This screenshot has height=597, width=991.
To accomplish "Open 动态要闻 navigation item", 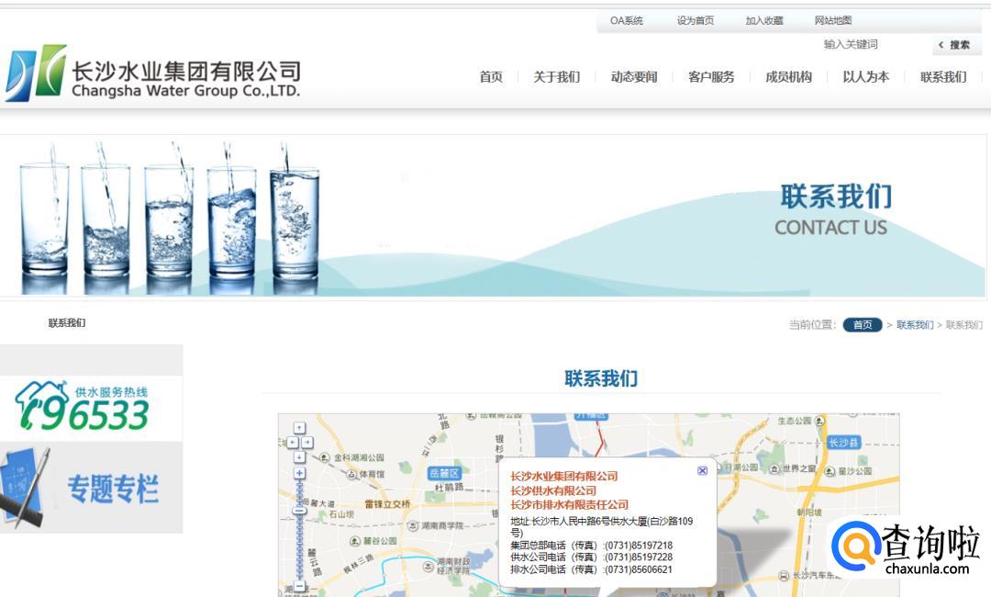I will pos(634,77).
